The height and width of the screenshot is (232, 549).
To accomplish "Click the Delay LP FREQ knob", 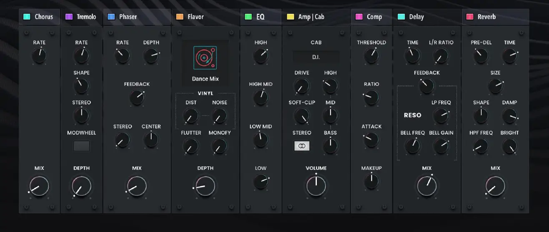I will point(441,116).
